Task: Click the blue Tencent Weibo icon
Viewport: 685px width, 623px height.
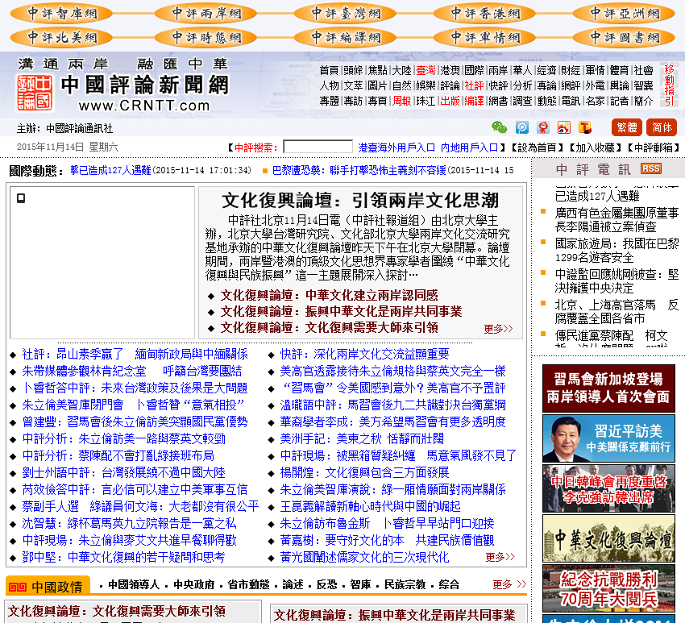Action: [x=522, y=127]
